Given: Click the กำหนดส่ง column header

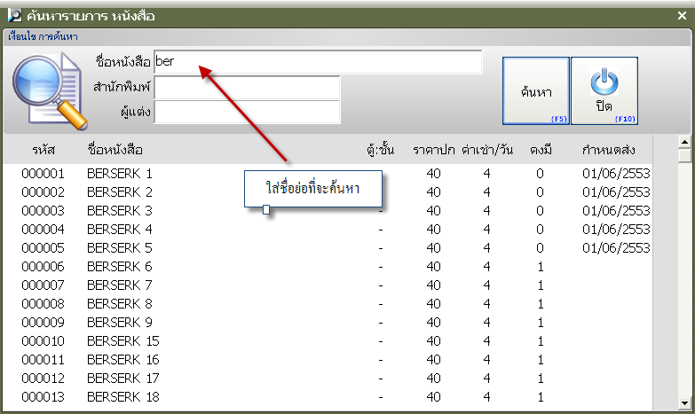Looking at the screenshot, I should point(608,150).
